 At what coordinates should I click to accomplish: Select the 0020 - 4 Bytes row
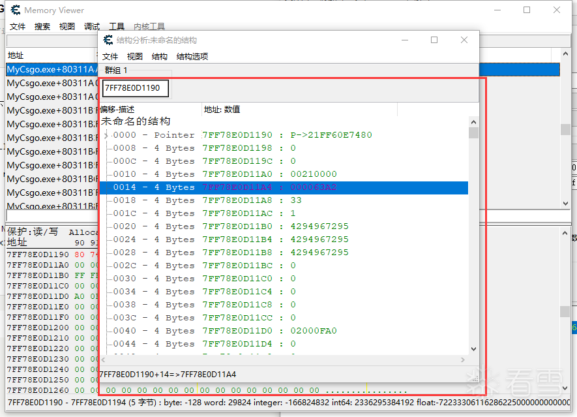click(x=284, y=226)
